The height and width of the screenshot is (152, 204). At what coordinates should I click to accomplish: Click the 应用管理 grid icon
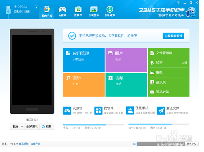(68, 53)
